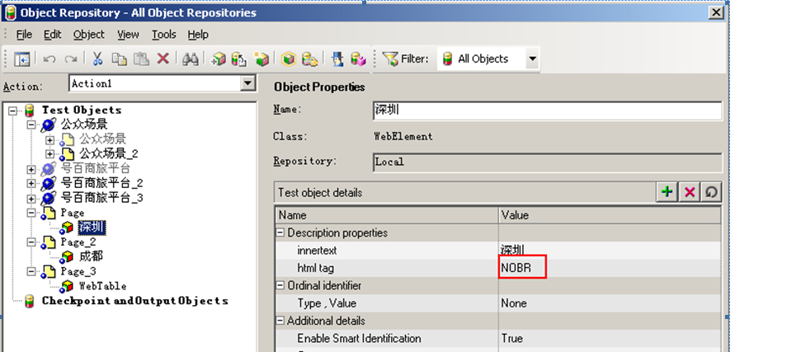Open the View menu
Screen dimensions: 787x352
[x=128, y=35]
